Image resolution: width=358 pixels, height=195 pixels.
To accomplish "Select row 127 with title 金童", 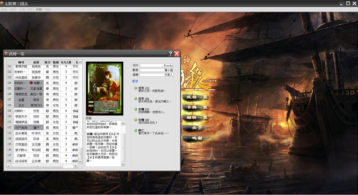I will [x=21, y=100].
